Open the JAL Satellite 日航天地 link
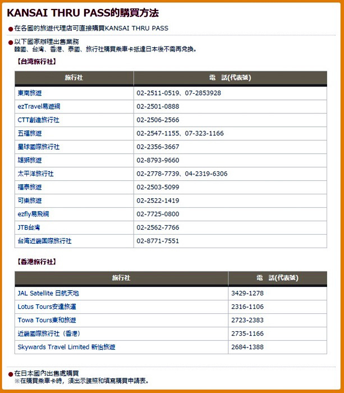The image size is (344, 393). (48, 293)
